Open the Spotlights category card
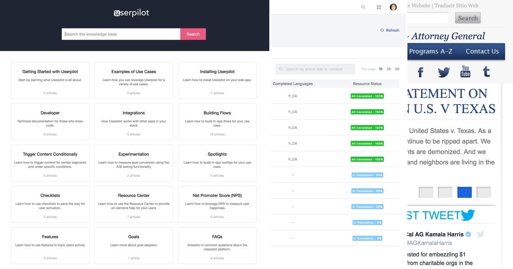The height and width of the screenshot is (269, 513). click(x=217, y=163)
